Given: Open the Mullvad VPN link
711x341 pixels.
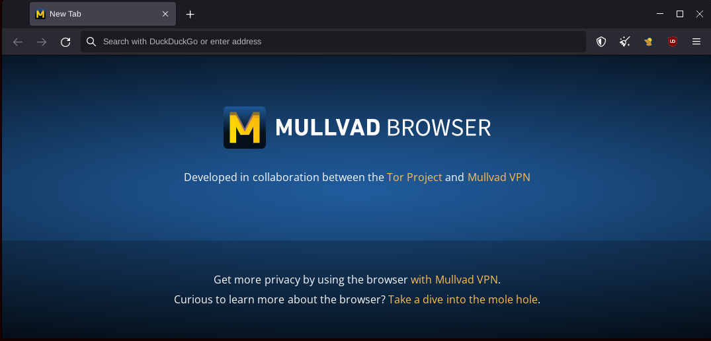Looking at the screenshot, I should point(499,177).
